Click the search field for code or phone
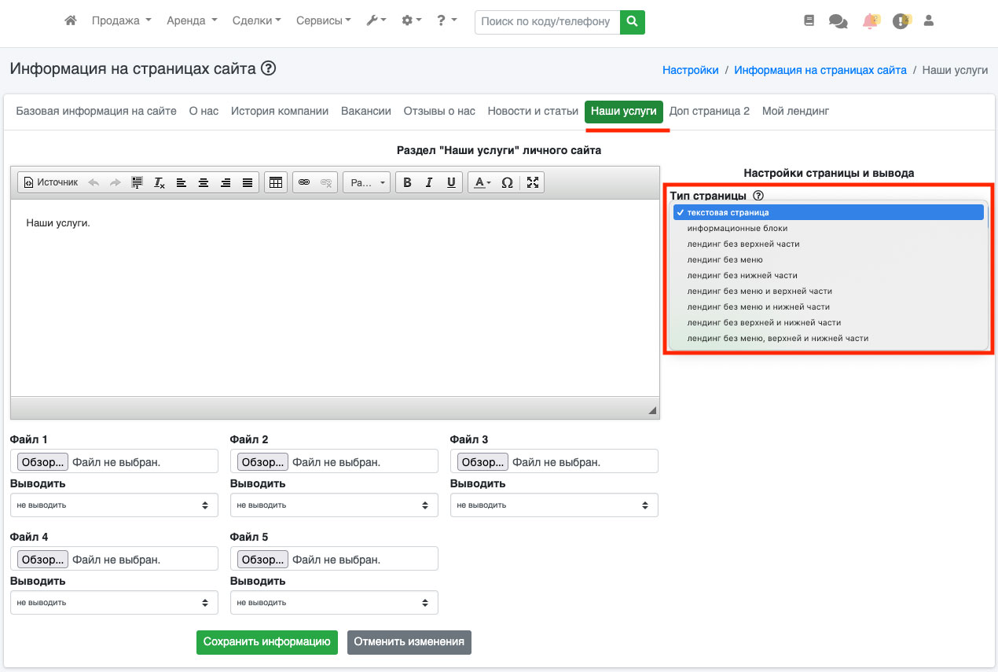The width and height of the screenshot is (998, 672). tap(547, 22)
